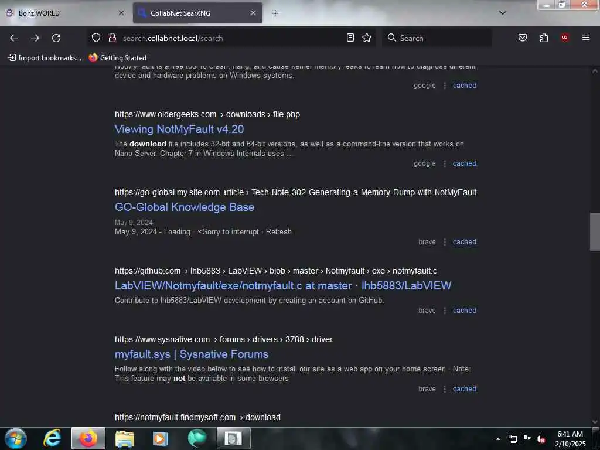The height and width of the screenshot is (450, 600).
Task: Open the Viewing NotMyFault v4.20 result
Action: (x=179, y=129)
